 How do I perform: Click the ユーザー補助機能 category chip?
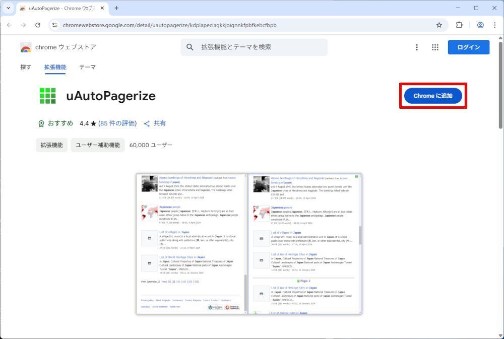click(x=98, y=145)
